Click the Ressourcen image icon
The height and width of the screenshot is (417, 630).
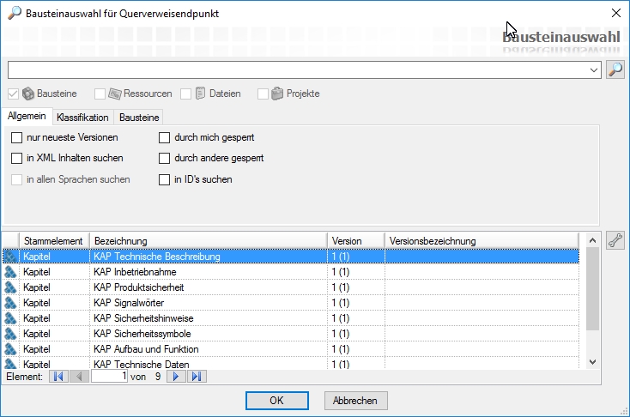tap(115, 94)
